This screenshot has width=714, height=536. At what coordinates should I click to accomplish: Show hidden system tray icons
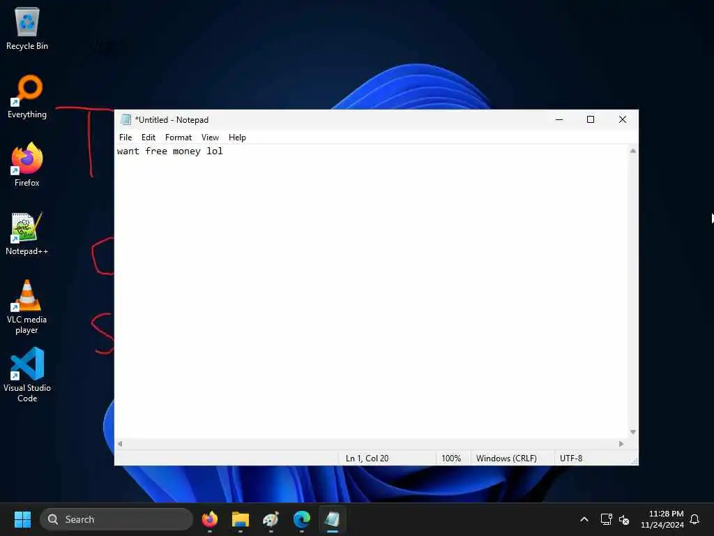pyautogui.click(x=584, y=519)
